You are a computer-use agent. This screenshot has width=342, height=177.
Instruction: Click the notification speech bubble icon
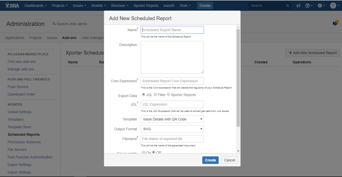pos(335,23)
